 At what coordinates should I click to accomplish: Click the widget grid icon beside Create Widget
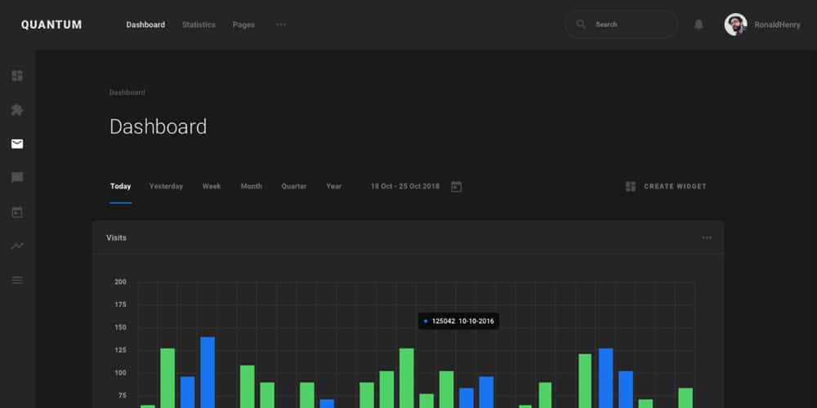click(631, 186)
